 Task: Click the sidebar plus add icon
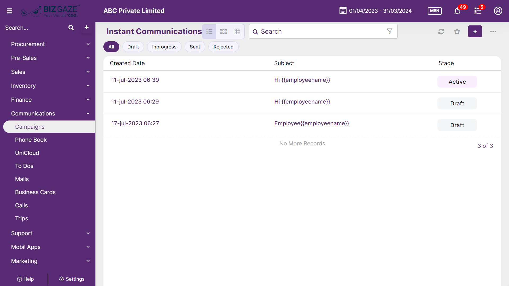[x=86, y=27]
